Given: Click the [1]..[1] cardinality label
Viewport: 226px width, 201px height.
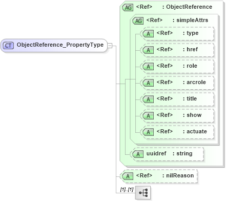Looking at the screenshot, I should pyautogui.click(x=127, y=189).
